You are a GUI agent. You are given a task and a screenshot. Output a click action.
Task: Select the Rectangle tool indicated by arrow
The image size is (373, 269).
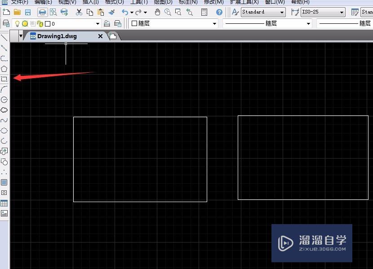pos(4,79)
